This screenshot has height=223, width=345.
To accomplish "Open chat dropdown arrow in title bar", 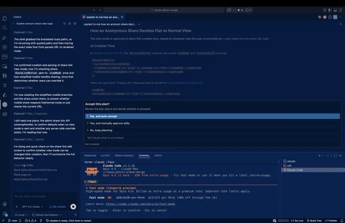I will click(x=233, y=10).
